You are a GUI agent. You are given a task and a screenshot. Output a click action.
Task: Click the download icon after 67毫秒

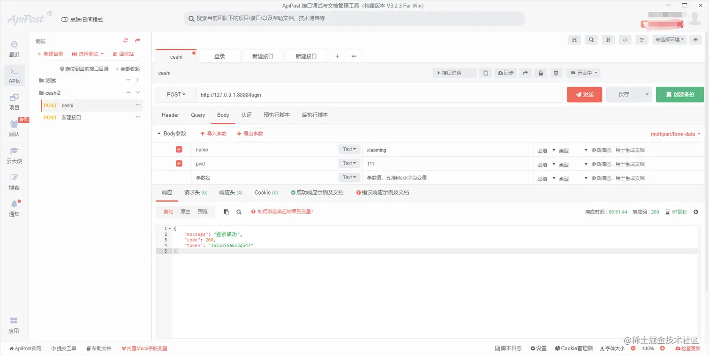pos(696,212)
